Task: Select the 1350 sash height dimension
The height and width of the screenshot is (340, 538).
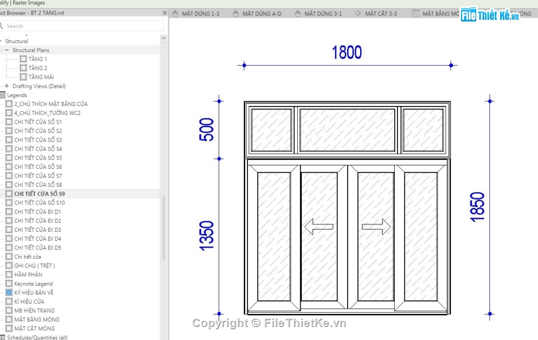Action: coord(206,236)
